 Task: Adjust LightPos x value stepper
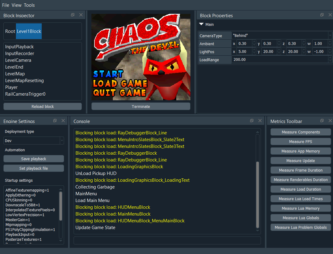[254, 52]
